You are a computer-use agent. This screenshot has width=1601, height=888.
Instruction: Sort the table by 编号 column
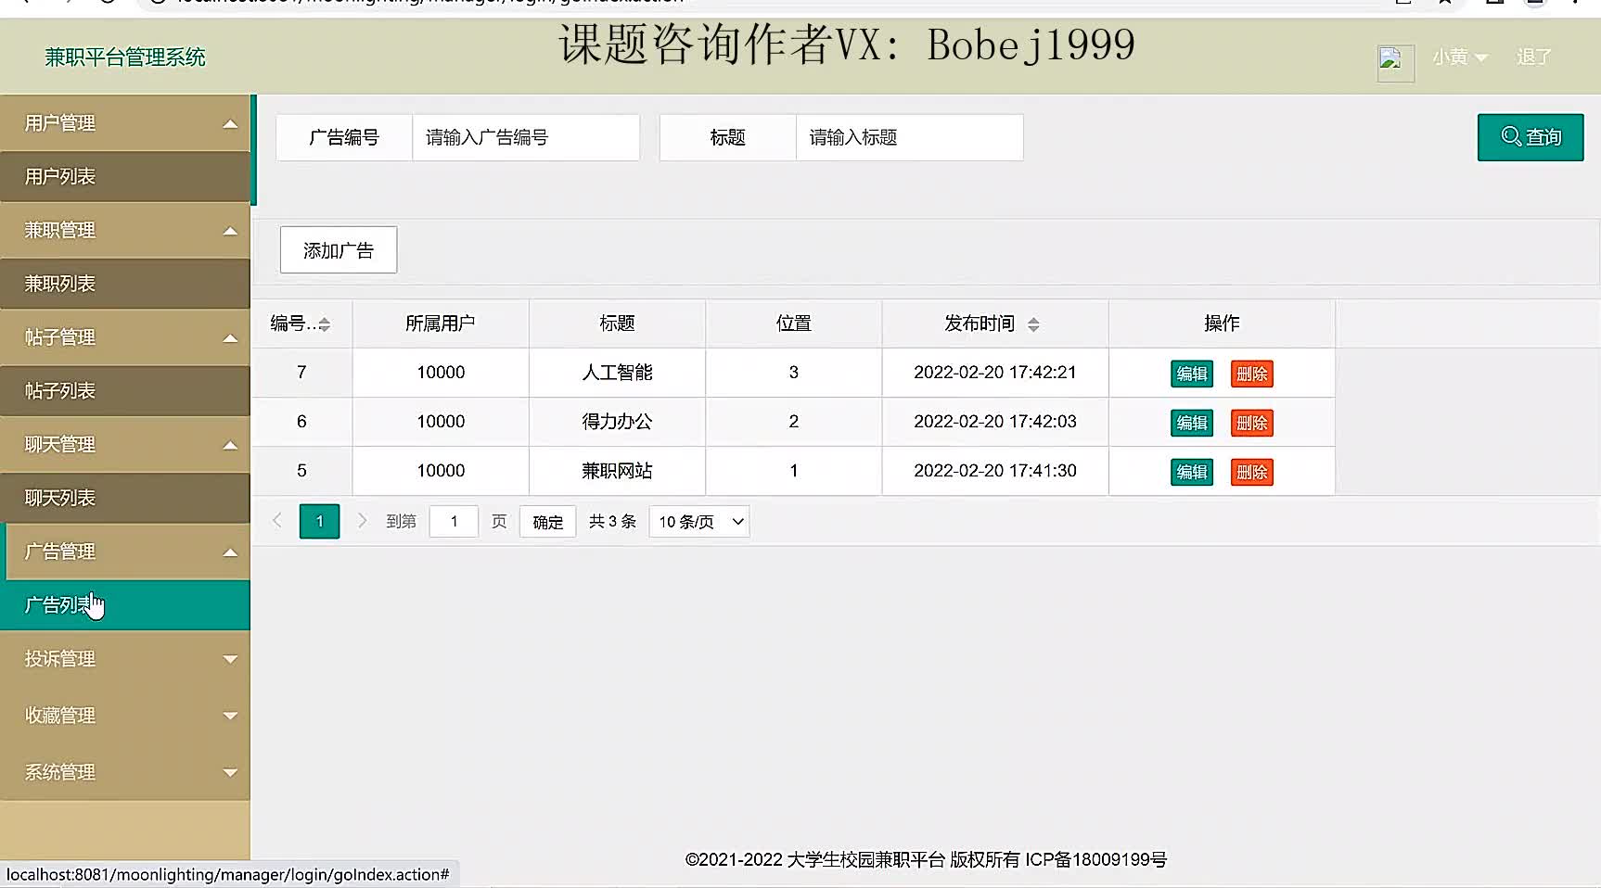point(324,323)
